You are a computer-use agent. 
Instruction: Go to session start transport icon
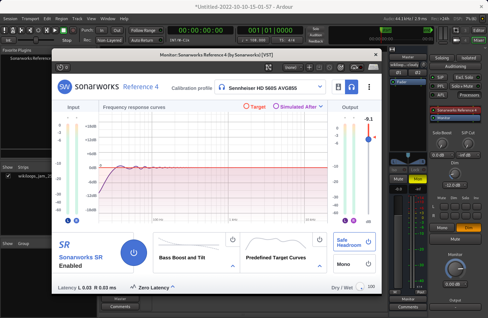click(x=21, y=30)
